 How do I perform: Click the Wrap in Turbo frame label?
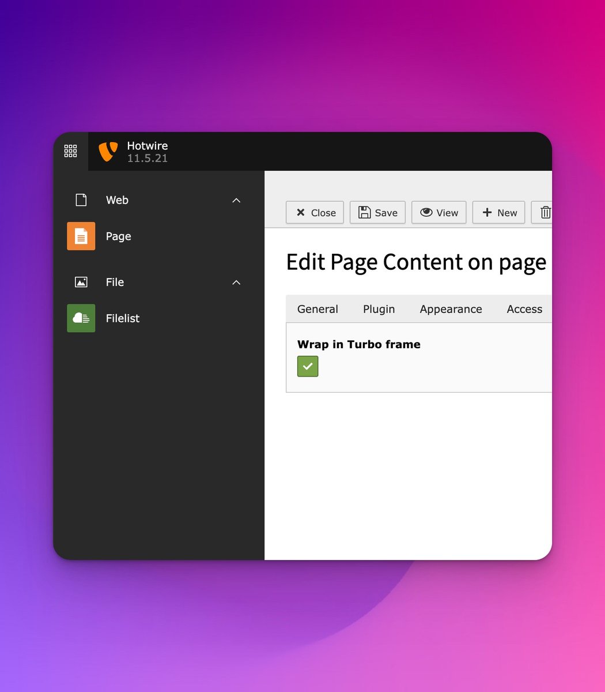click(359, 344)
